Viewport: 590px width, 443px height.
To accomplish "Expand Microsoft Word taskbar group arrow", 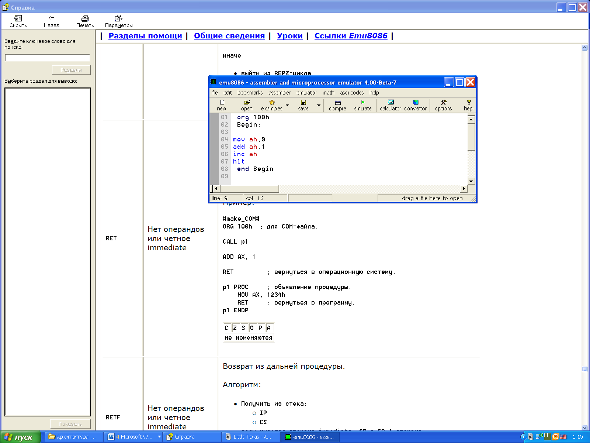I will (x=159, y=437).
